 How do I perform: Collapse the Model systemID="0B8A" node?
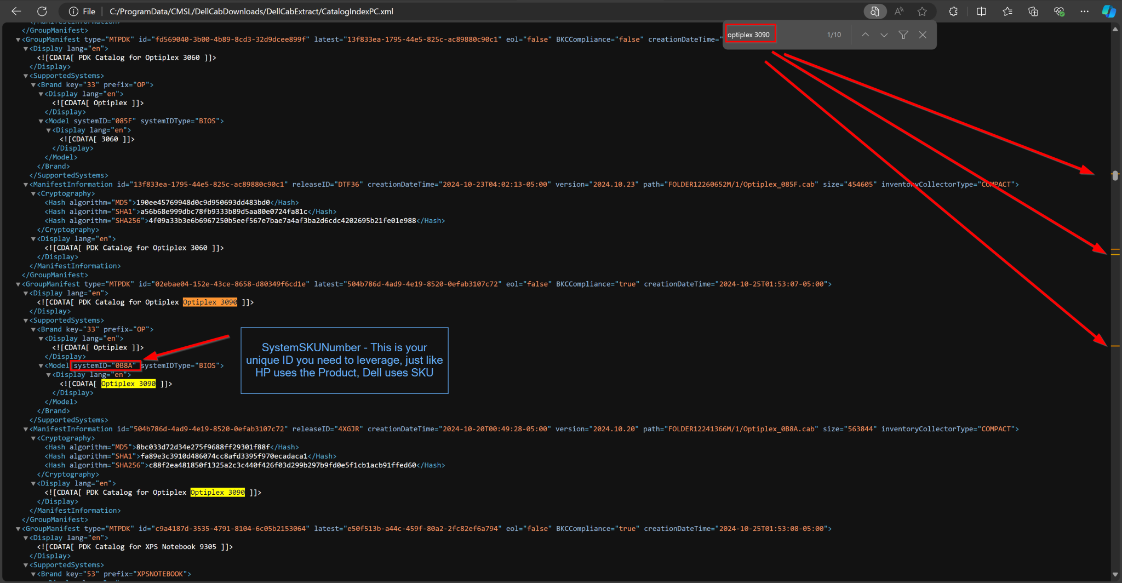point(41,365)
